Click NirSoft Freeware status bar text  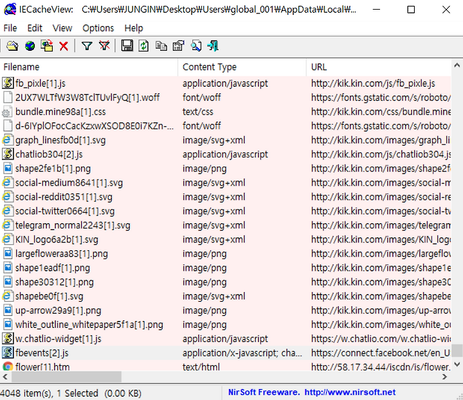(264, 392)
